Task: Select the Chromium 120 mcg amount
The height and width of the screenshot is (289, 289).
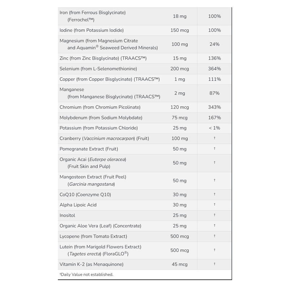Action: point(180,107)
